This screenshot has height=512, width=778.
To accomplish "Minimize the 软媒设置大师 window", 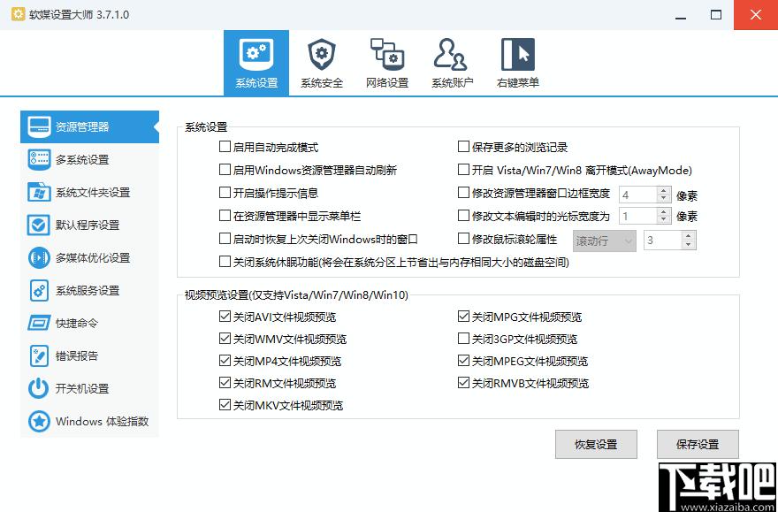I will point(682,15).
